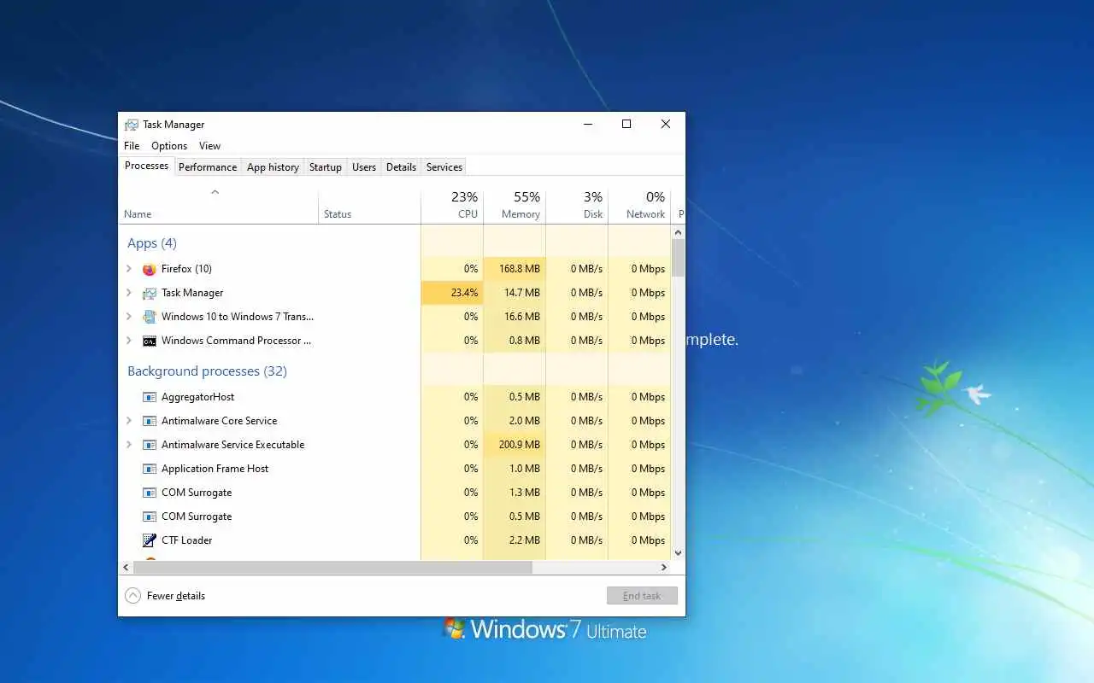The width and height of the screenshot is (1094, 683).
Task: Switch to the Performance tab
Action: coord(208,167)
